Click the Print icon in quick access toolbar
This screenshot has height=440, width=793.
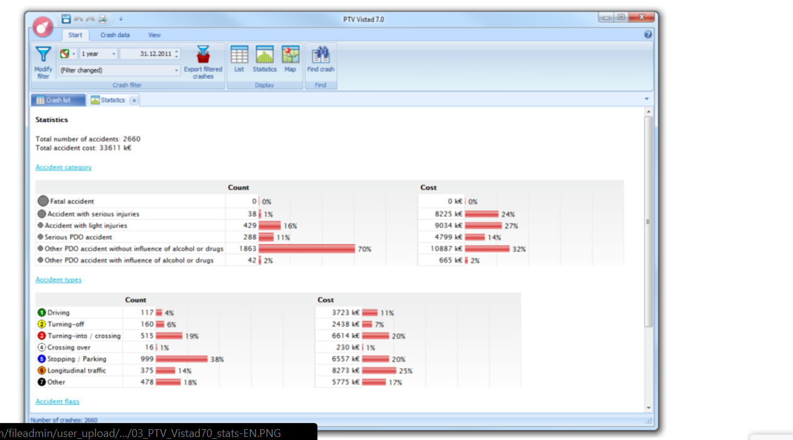click(x=103, y=19)
